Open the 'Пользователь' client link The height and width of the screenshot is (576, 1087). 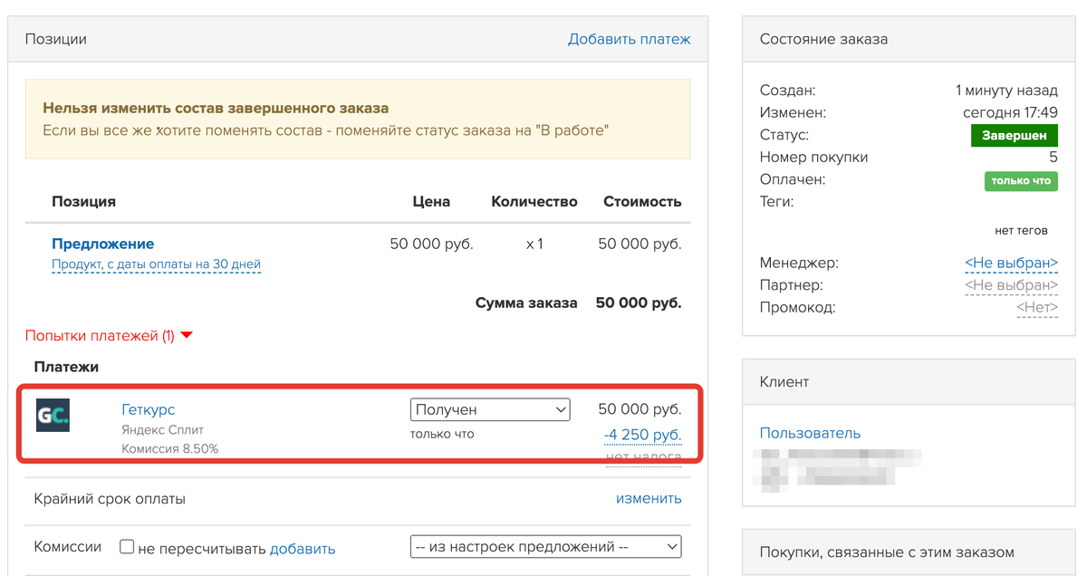click(x=810, y=433)
